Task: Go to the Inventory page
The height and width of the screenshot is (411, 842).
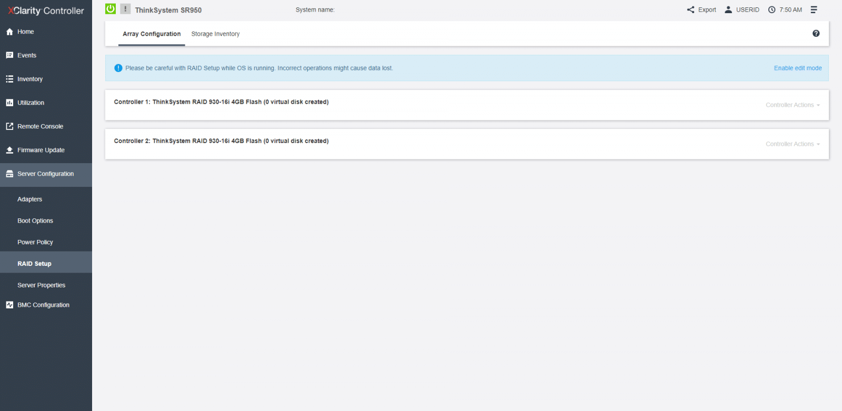Action: pos(46,79)
